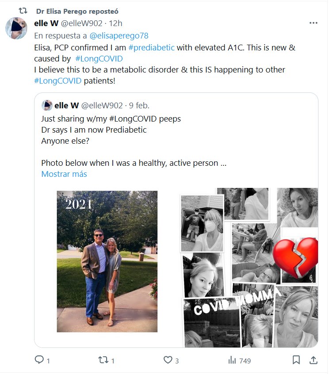330x374 pixels.
Task: Open the three-dot more options menu
Action: click(313, 23)
